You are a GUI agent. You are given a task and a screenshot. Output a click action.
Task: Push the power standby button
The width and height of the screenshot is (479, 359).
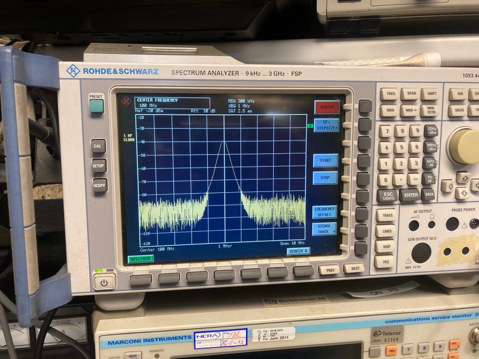(x=104, y=282)
